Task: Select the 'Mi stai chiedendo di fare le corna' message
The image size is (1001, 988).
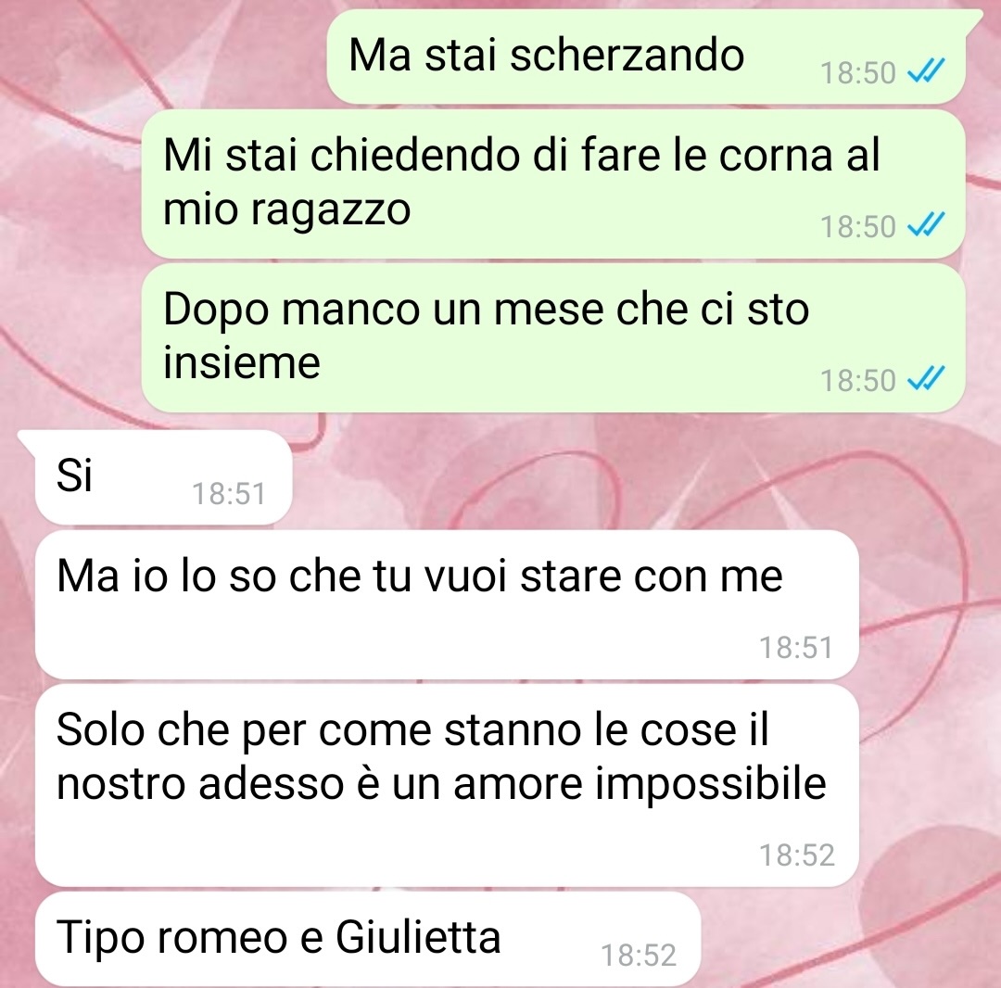Action: point(552,184)
